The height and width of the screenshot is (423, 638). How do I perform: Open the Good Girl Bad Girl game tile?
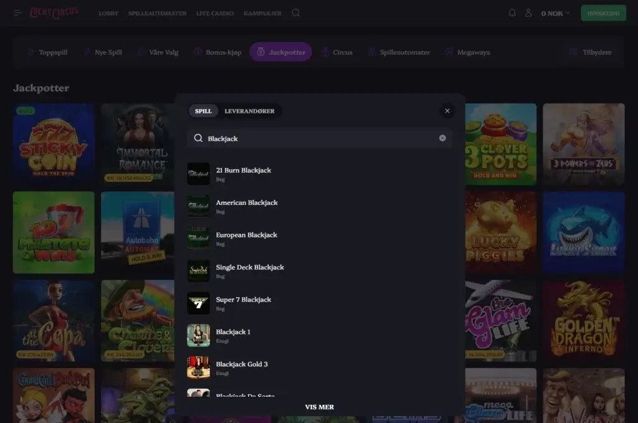54,396
